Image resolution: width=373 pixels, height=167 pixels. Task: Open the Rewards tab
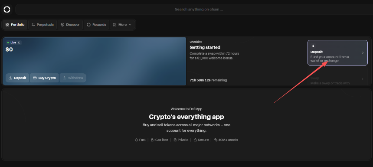pyautogui.click(x=96, y=25)
